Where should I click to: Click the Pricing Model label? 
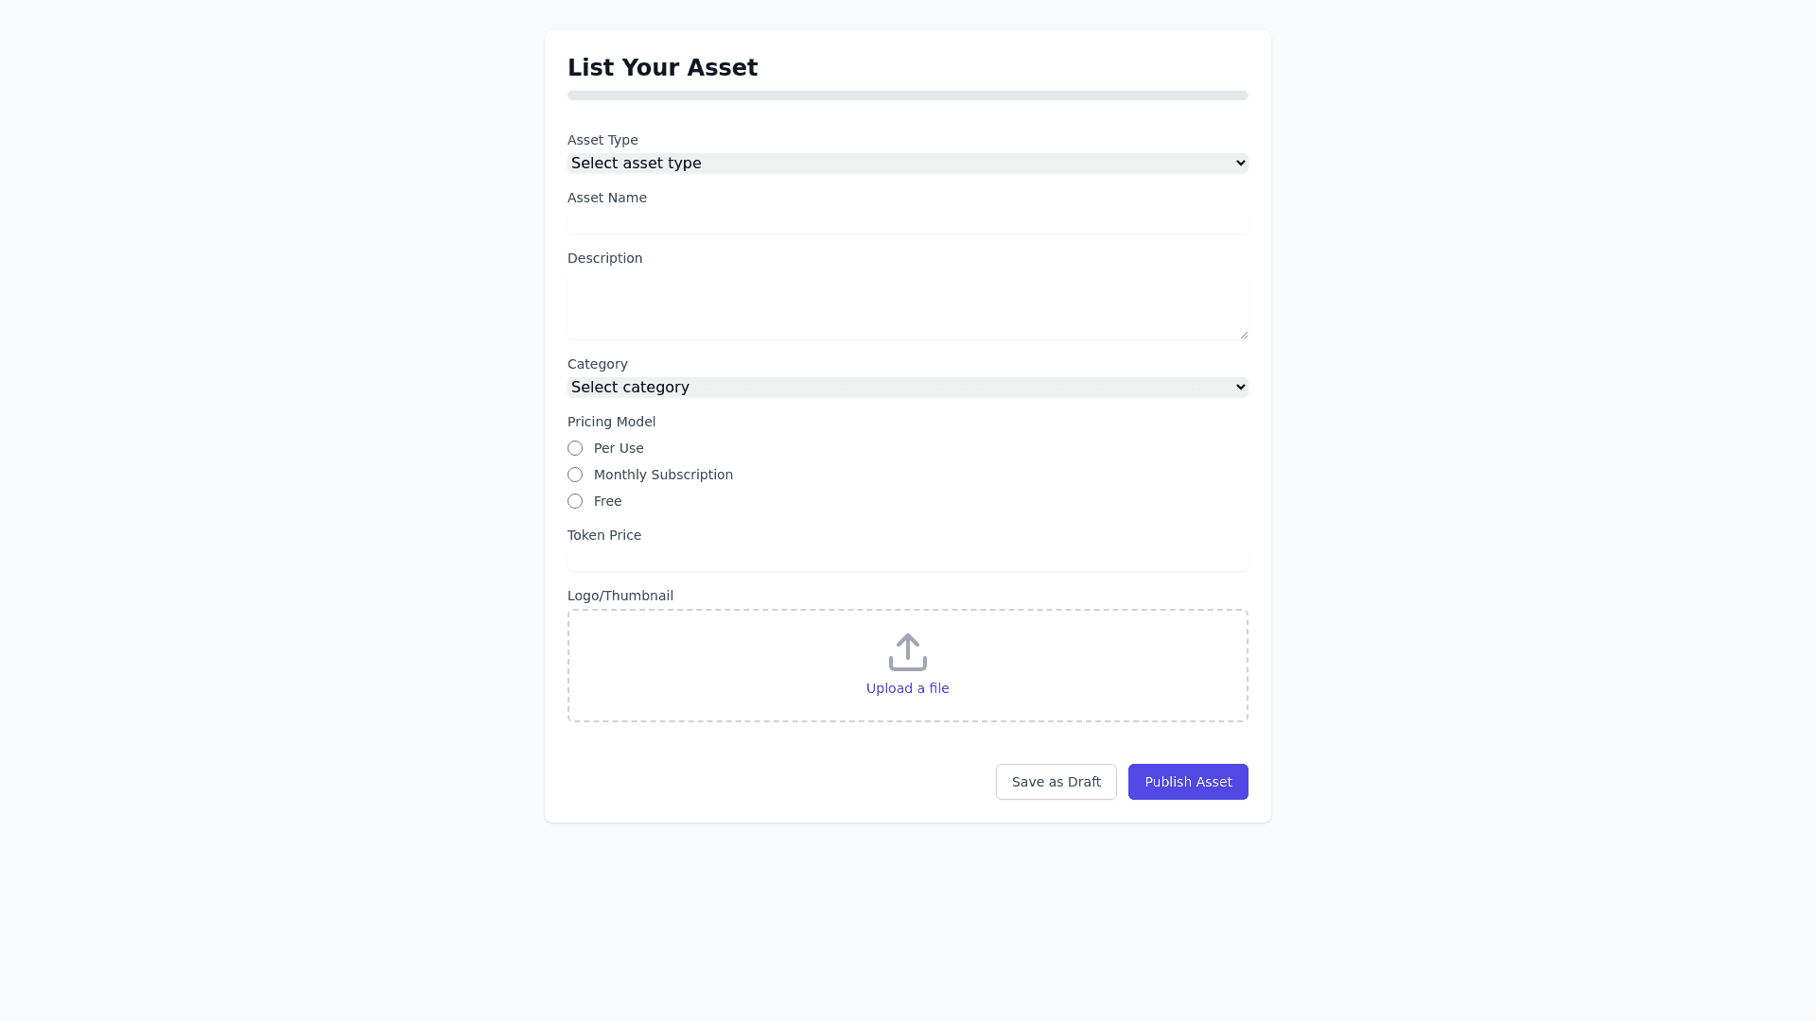click(x=611, y=422)
